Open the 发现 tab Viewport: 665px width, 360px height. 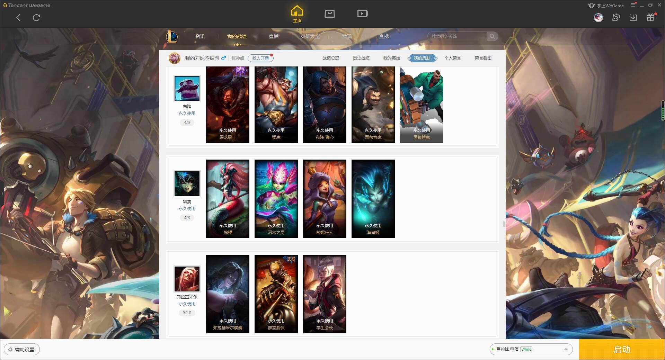(x=347, y=36)
